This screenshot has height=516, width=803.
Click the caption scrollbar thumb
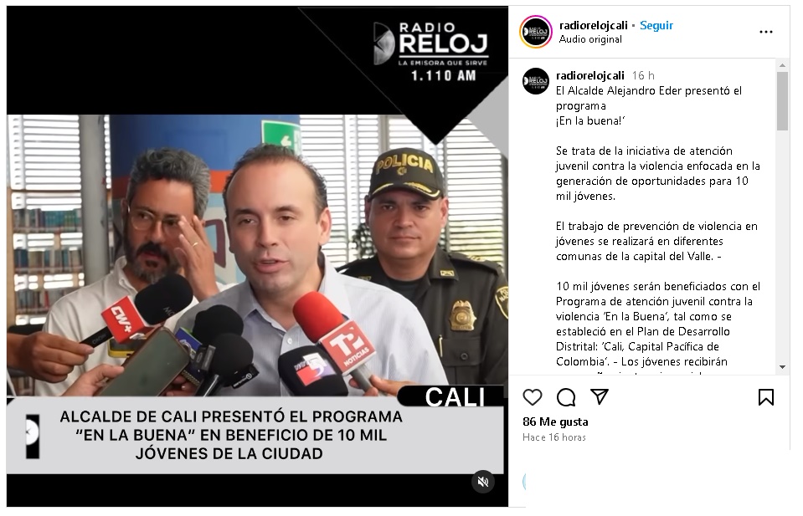[x=782, y=100]
